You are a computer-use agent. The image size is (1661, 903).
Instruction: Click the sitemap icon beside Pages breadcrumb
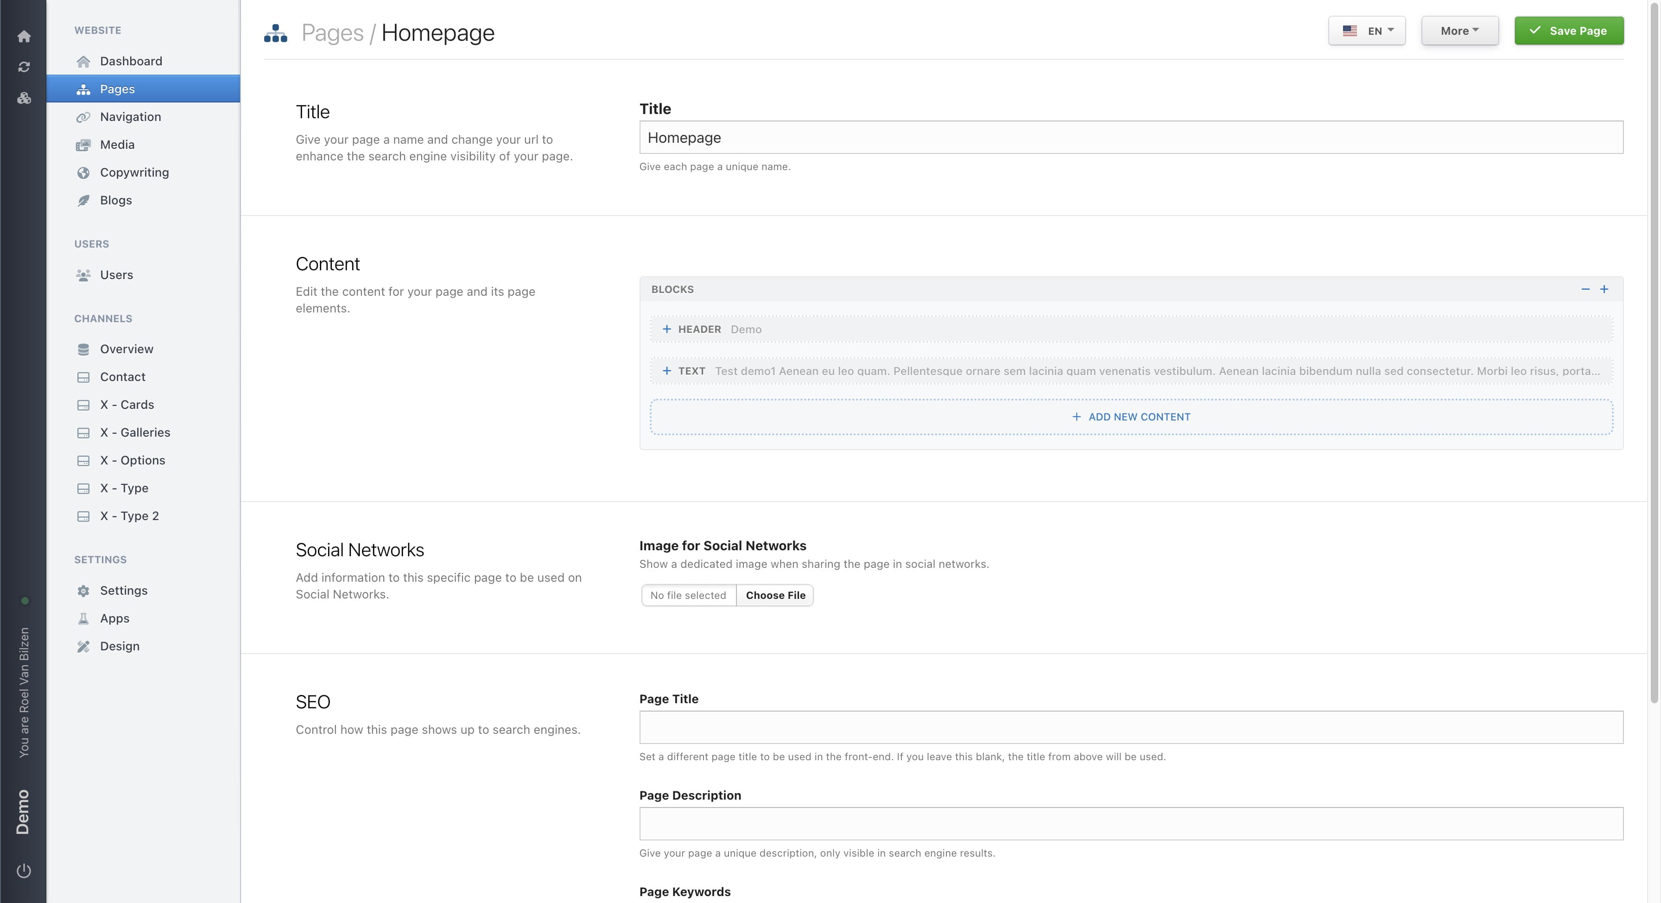click(x=275, y=33)
